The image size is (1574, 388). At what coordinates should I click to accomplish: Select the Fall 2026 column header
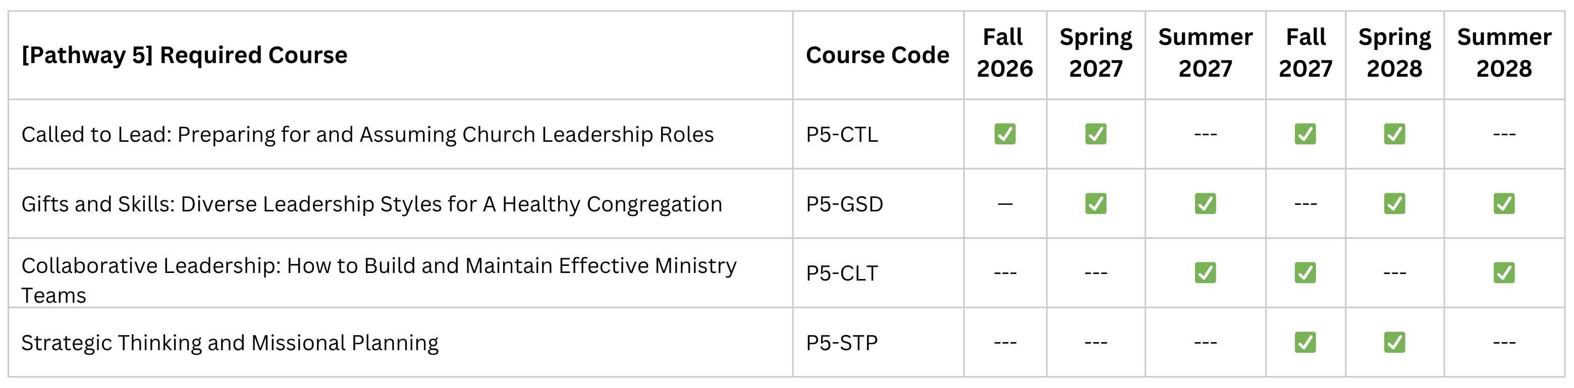pyautogui.click(x=1005, y=52)
